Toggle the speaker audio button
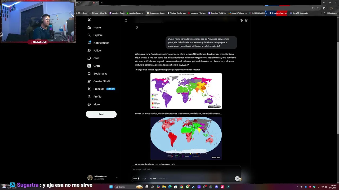The image size is (339, 190). (x=145, y=178)
